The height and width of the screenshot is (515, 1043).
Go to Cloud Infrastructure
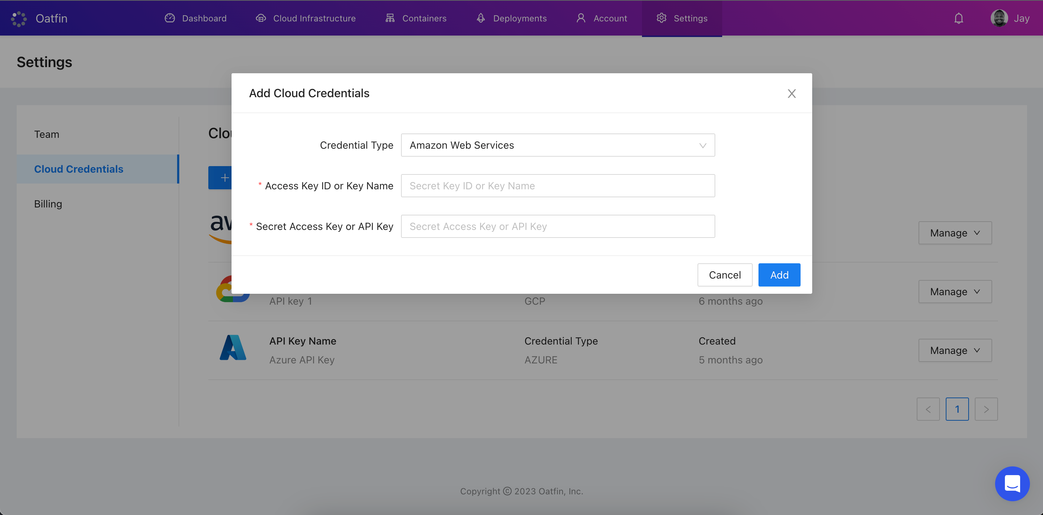coord(306,18)
